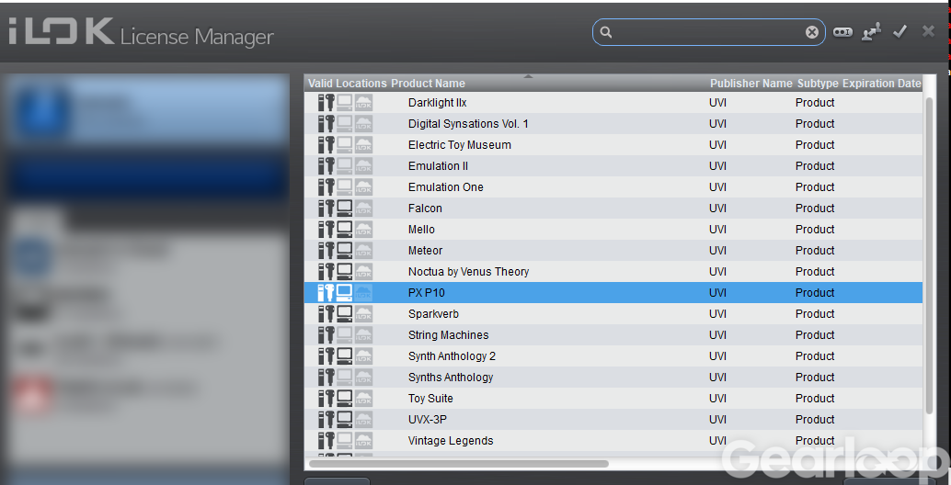Click iLok USB icon in Vintage Legends row

(327, 441)
